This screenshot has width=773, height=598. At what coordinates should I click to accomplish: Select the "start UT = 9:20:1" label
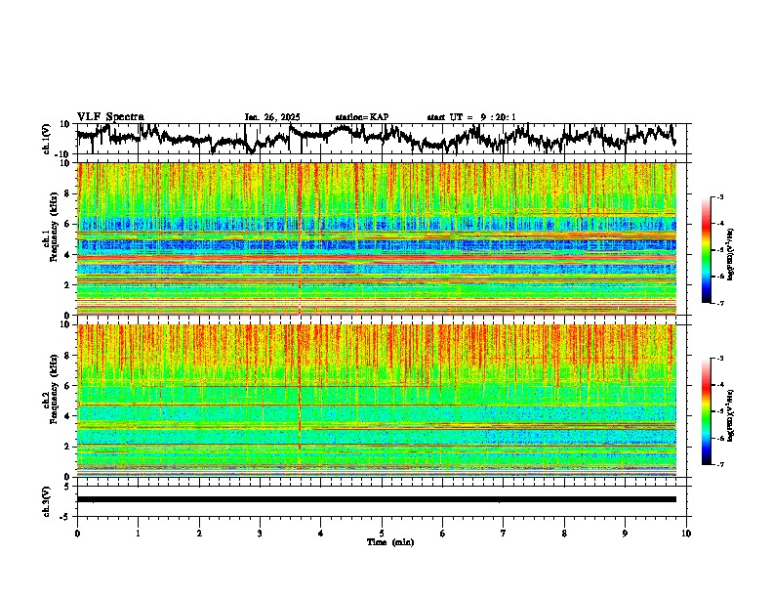pos(471,117)
